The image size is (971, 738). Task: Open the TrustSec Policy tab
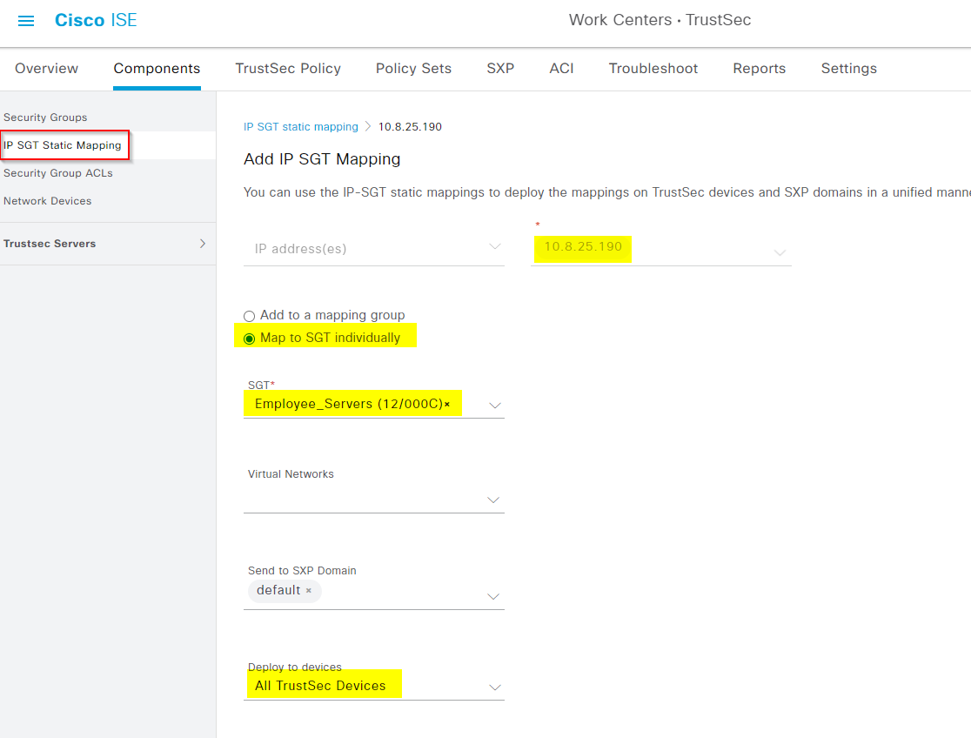coord(288,68)
